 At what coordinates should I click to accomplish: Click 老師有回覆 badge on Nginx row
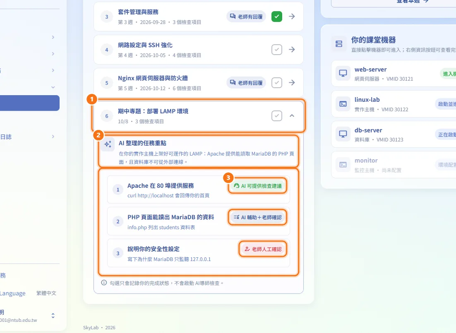[x=246, y=83]
